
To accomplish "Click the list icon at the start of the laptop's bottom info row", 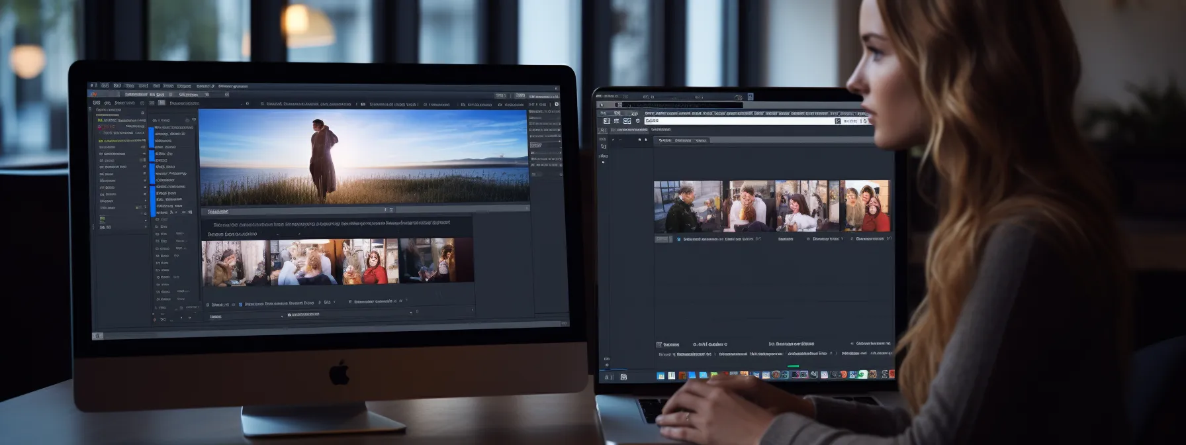I will click(x=659, y=344).
